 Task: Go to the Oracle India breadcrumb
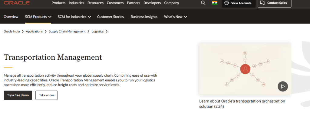point(12,31)
